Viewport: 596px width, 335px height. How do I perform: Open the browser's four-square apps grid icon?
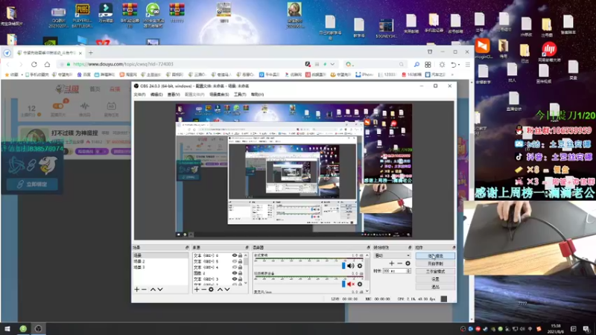[428, 65]
